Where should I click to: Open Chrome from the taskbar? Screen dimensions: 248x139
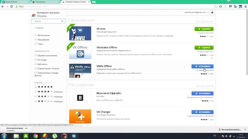click(x=35, y=136)
